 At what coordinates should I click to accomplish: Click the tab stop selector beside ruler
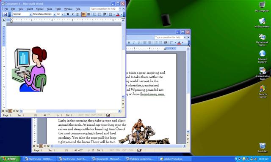(4, 20)
